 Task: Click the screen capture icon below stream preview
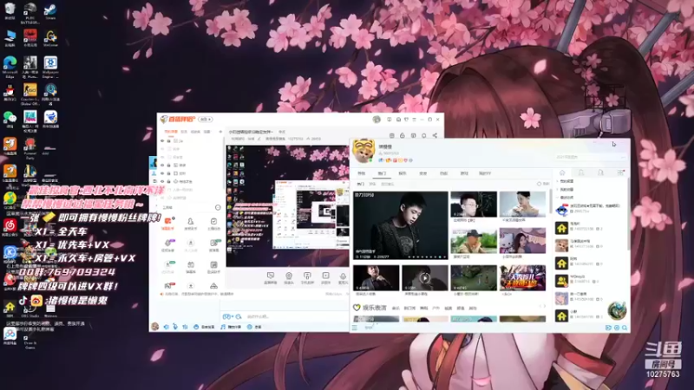click(271, 277)
